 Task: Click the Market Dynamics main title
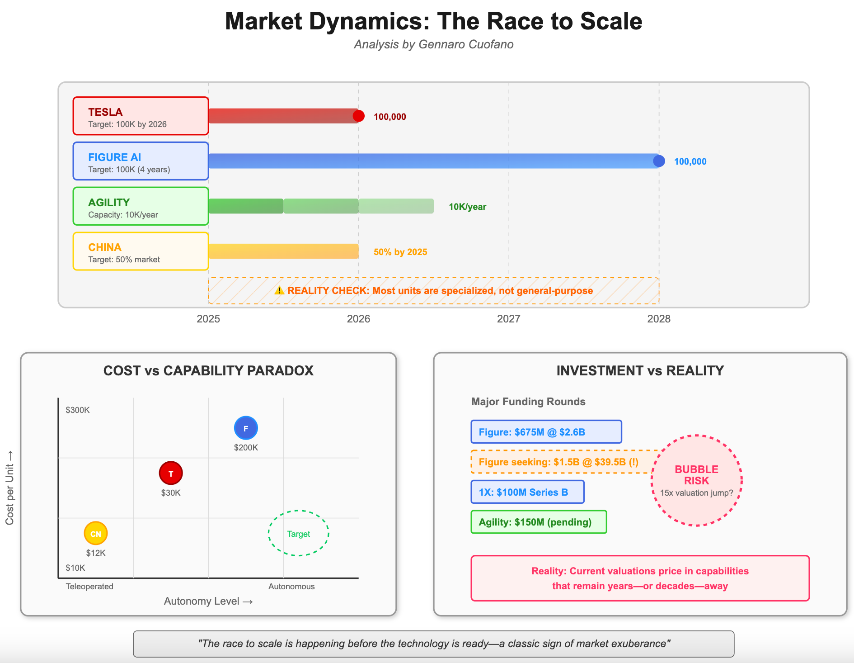coord(434,21)
